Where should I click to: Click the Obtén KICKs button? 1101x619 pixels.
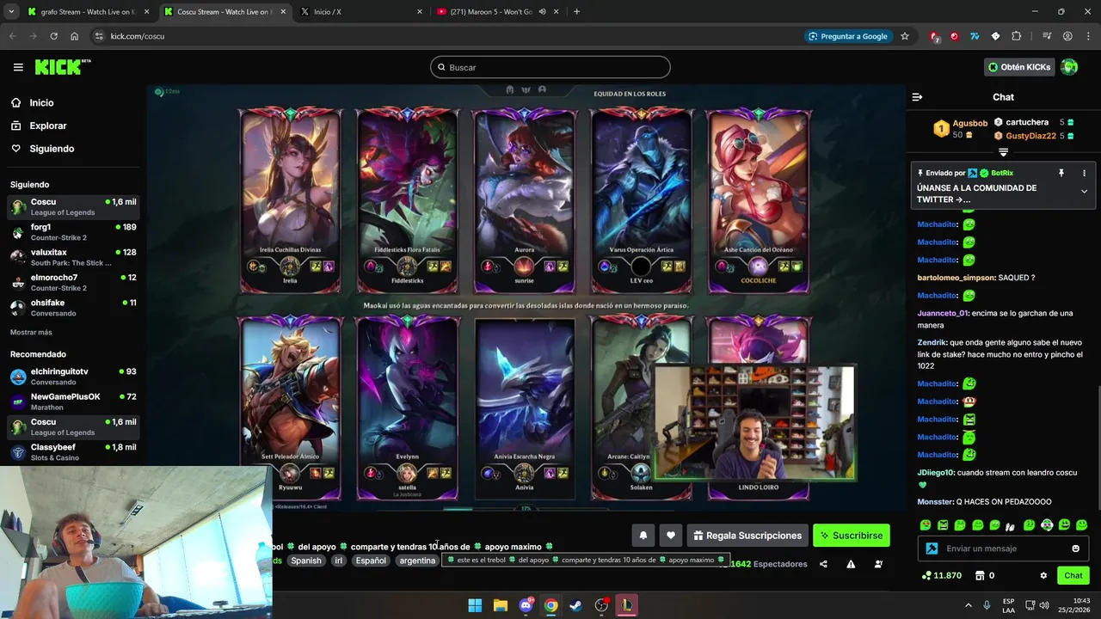click(x=1019, y=67)
